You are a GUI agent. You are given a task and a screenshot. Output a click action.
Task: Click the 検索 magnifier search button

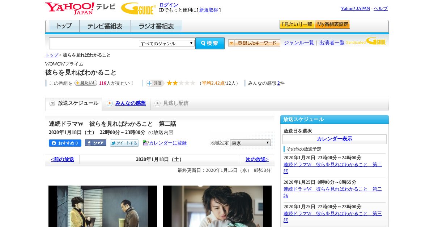[x=210, y=43]
